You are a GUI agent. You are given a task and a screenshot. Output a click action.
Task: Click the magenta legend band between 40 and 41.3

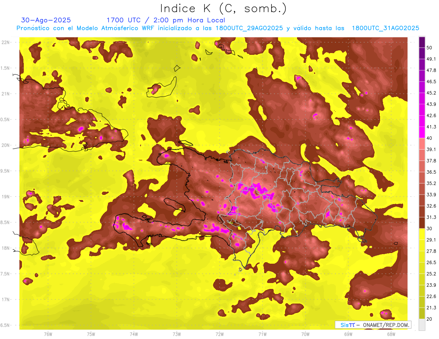pyautogui.click(x=422, y=132)
